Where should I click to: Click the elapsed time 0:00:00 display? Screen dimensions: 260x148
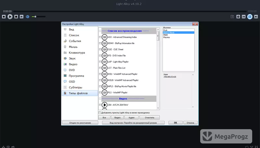(x=7, y=11)
